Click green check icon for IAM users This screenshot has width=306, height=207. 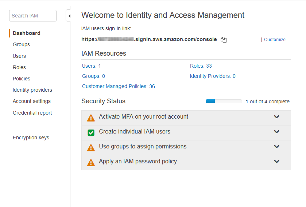91,132
